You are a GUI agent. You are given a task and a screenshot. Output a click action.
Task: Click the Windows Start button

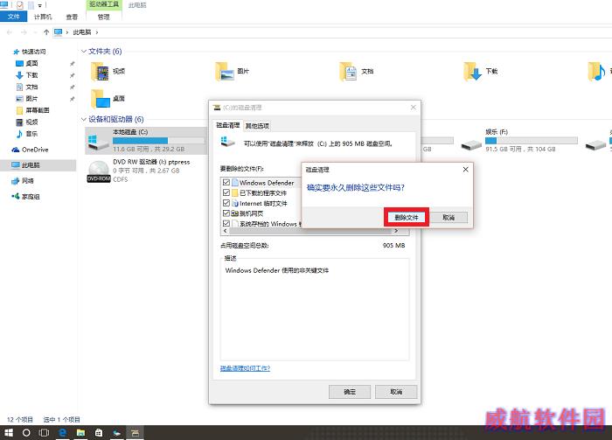click(9, 433)
